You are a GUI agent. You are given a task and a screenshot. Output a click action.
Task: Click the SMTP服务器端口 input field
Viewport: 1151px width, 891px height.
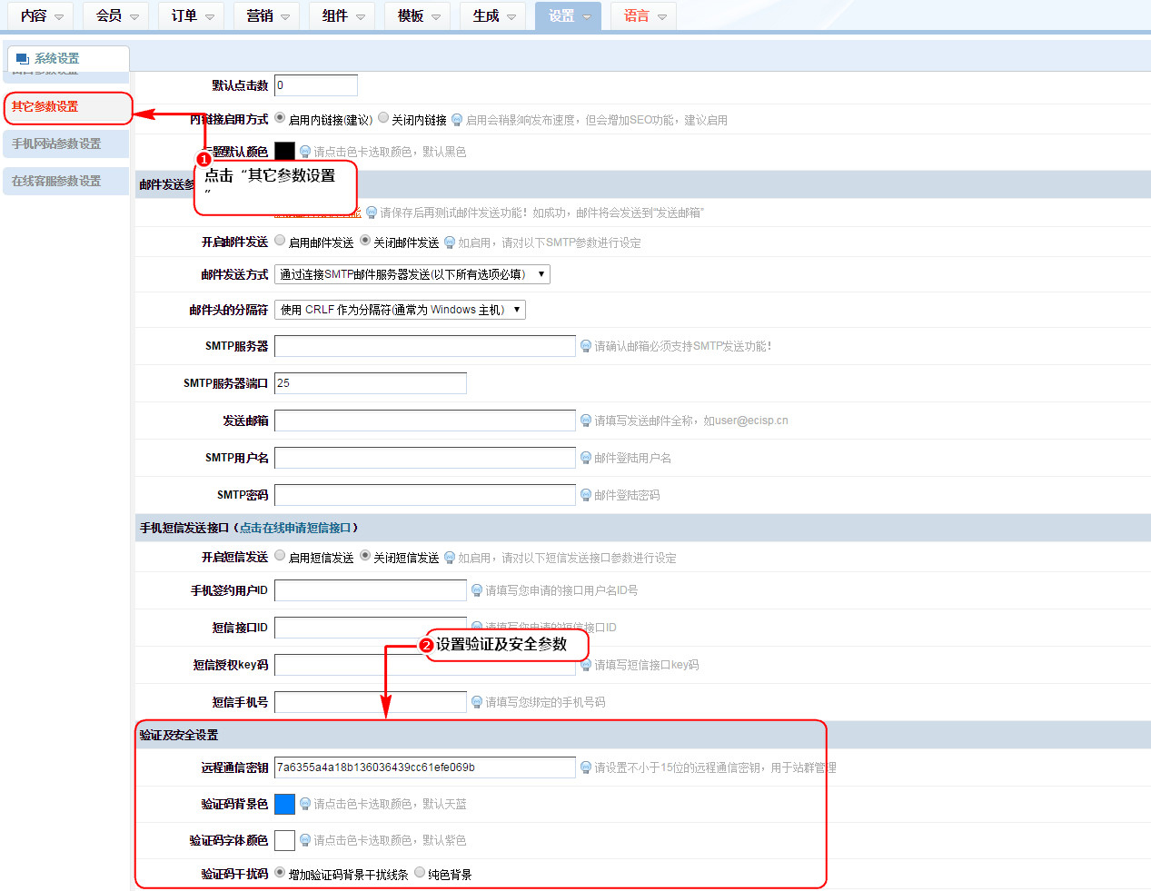pos(370,383)
